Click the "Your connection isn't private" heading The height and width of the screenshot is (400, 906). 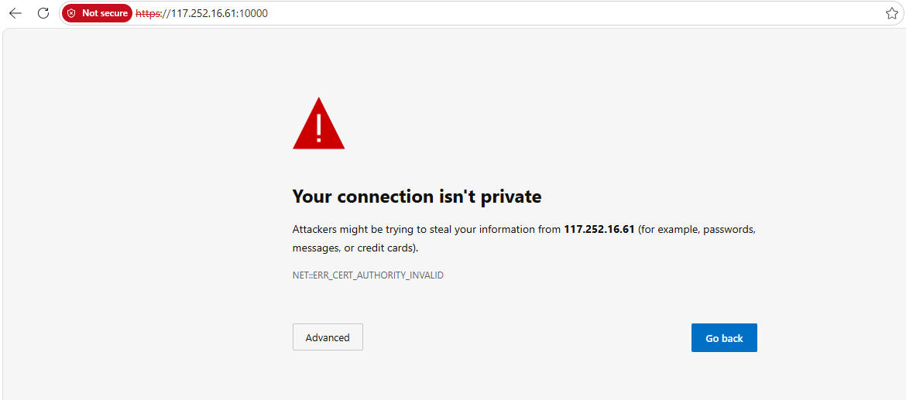pyautogui.click(x=417, y=197)
